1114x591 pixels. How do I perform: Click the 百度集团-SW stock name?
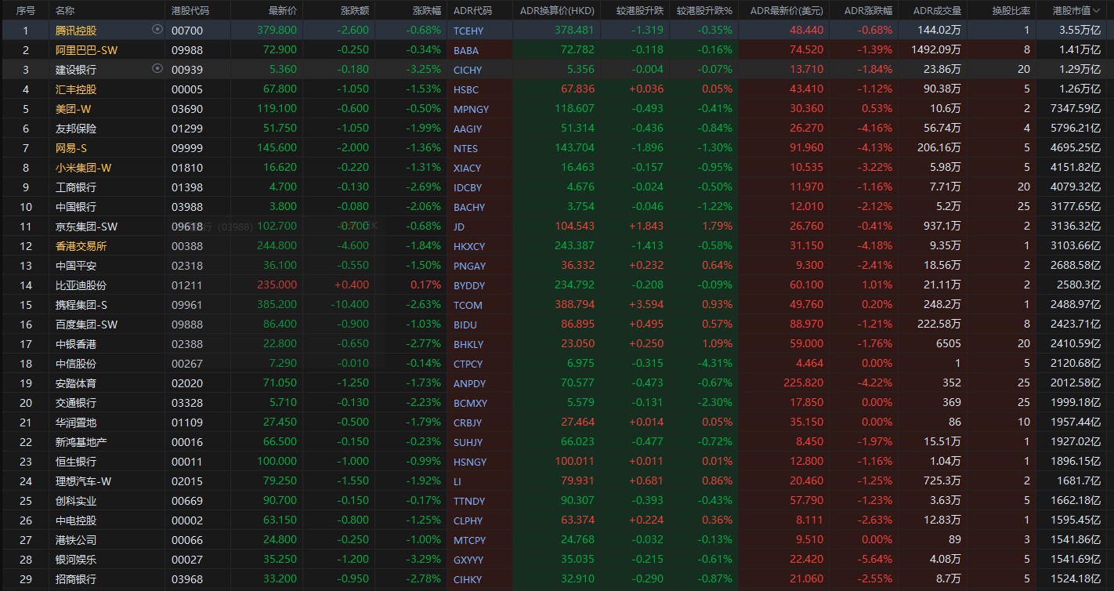86,324
